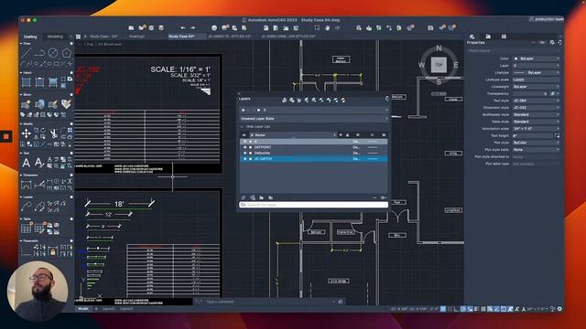
Task: Select the Polygon tool in Draw panel
Action: 67,53
